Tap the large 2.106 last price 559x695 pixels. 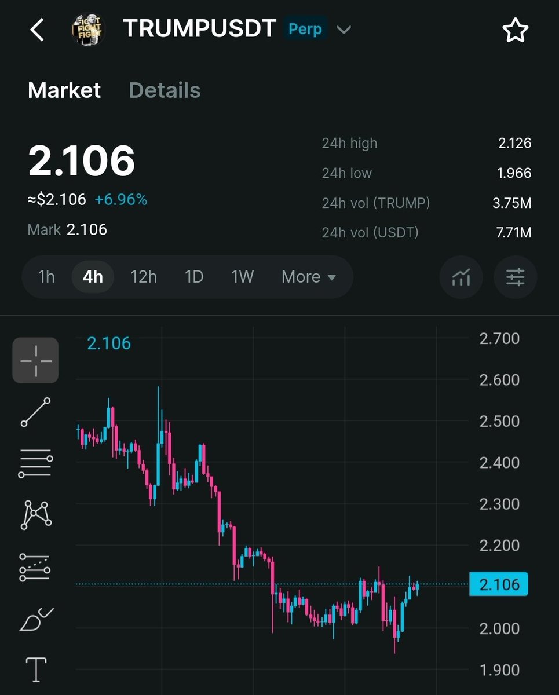point(82,160)
